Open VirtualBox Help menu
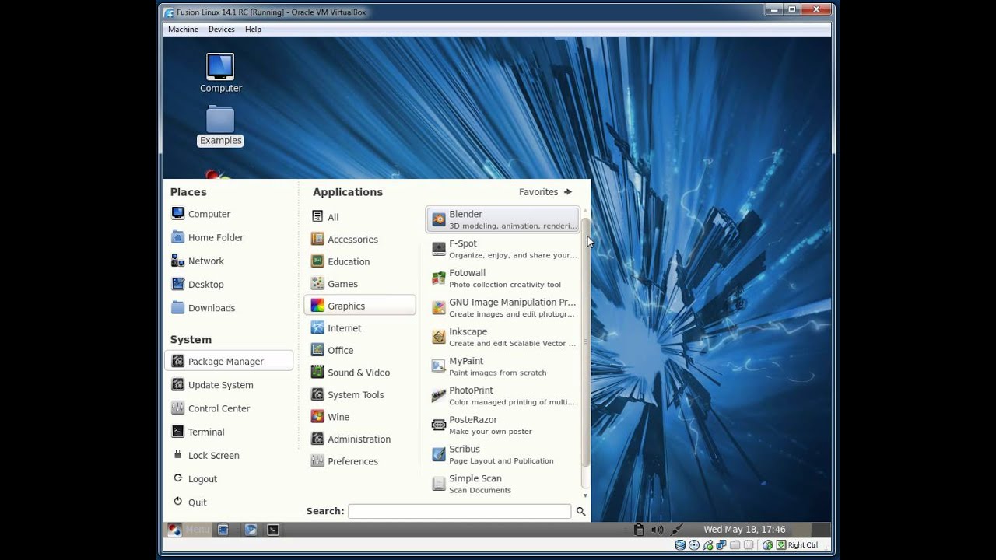 coord(253,30)
